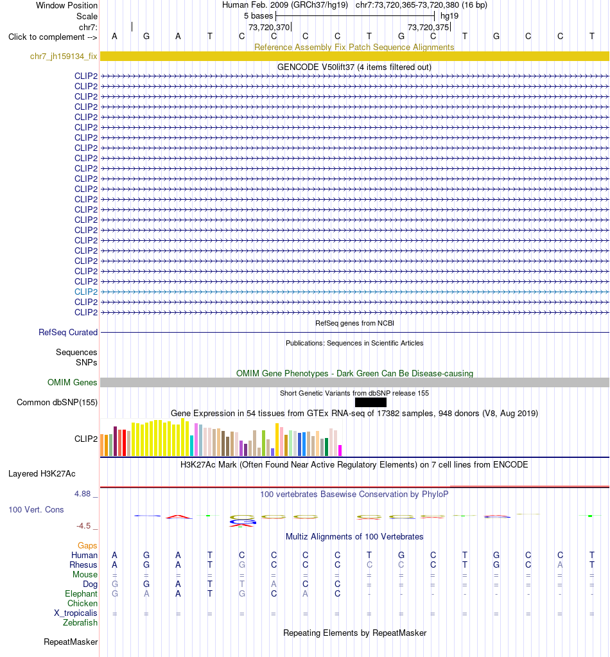Select the Zebrafish species label
Image resolution: width=610 pixels, height=657 pixels.
point(80,623)
